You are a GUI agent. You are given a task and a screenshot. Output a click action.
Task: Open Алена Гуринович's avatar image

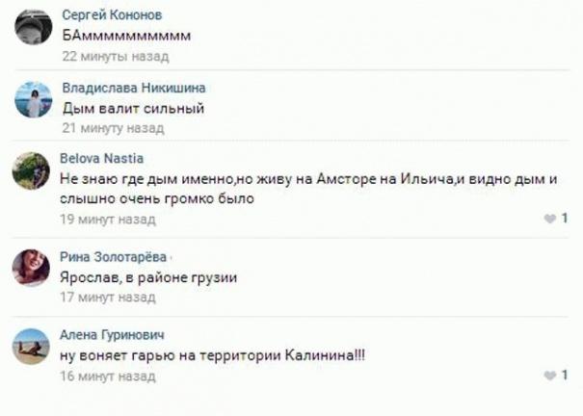pos(32,344)
